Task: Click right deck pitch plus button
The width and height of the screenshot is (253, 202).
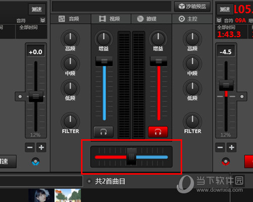Action: tap(232, 147)
